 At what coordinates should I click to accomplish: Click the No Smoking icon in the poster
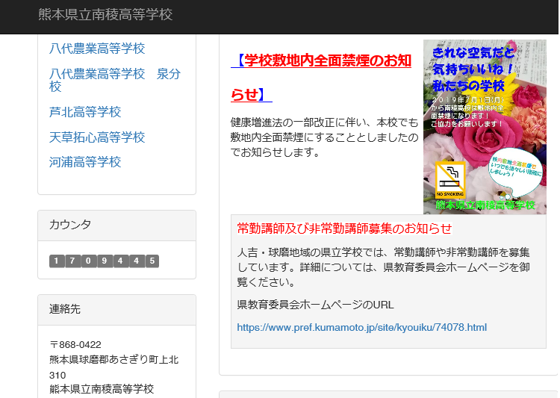point(450,179)
